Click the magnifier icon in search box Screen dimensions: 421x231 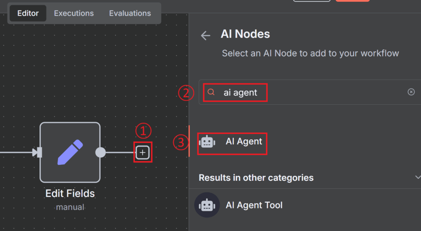pos(211,92)
